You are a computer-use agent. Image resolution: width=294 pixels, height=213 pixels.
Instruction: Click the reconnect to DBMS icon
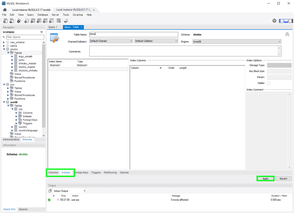66,21
